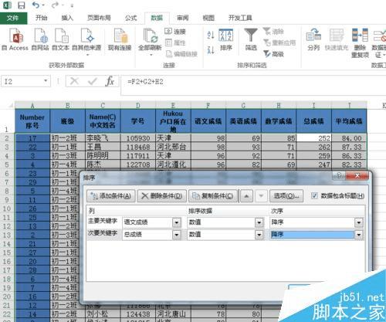Click the From Access import icon
The image size is (386, 322).
pyautogui.click(x=16, y=36)
